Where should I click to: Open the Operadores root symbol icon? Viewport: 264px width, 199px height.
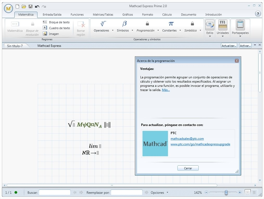[x=103, y=24]
